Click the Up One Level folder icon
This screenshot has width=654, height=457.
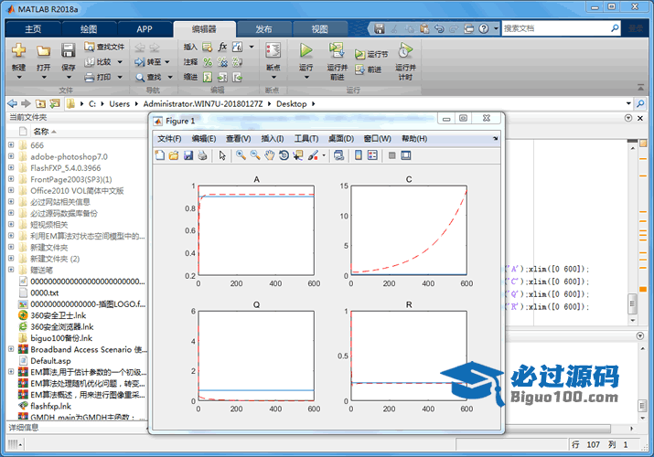point(40,103)
